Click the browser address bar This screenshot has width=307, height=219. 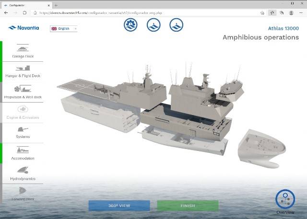tap(144, 13)
